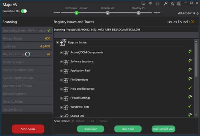Click the red Stop Scan button

coord(28,129)
